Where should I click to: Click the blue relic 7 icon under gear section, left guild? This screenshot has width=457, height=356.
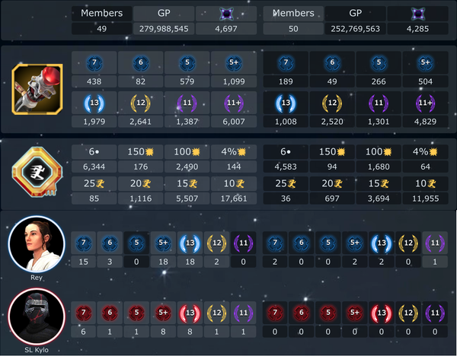point(94,62)
